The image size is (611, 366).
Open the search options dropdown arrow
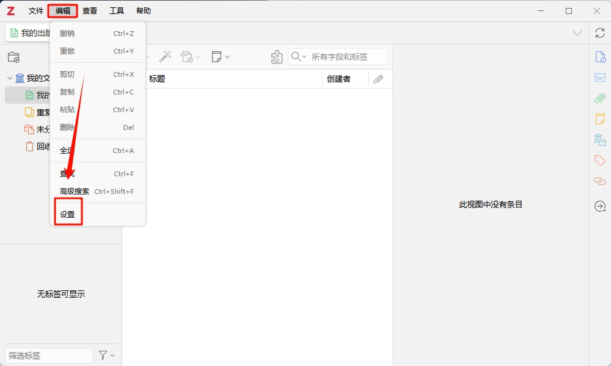304,56
